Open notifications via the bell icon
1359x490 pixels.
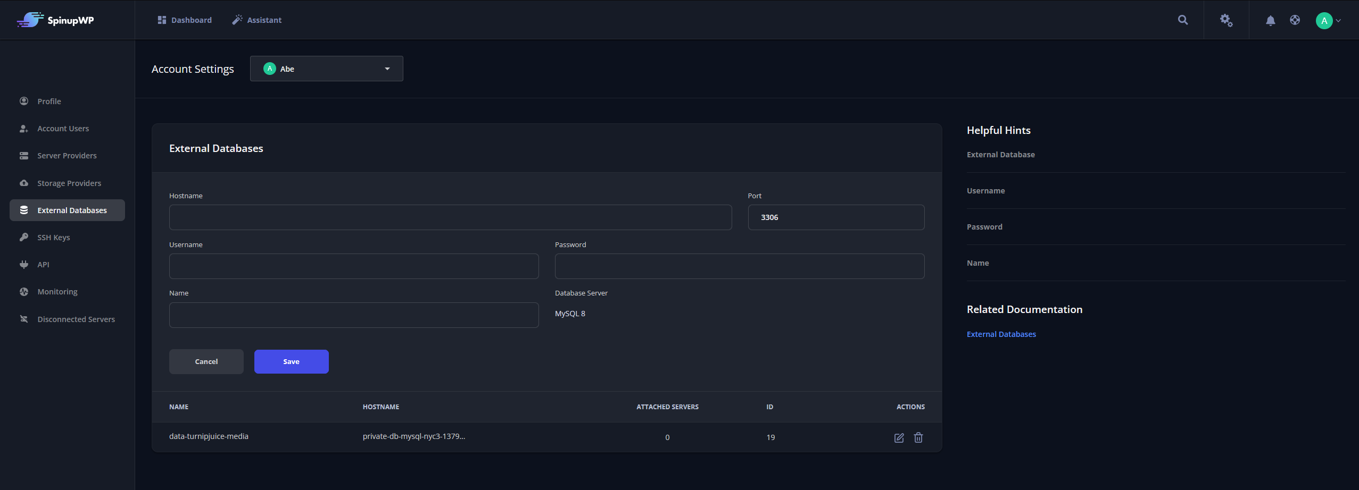pos(1269,21)
